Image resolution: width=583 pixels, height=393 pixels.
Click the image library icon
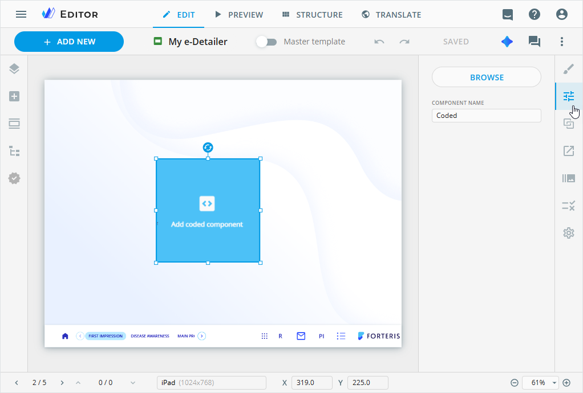[x=568, y=178]
